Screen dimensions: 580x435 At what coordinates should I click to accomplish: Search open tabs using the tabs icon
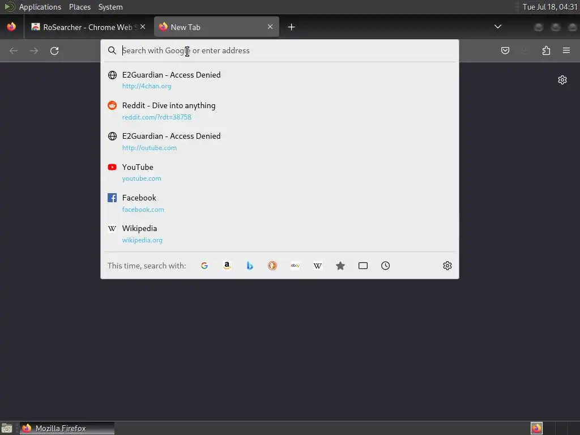click(363, 266)
